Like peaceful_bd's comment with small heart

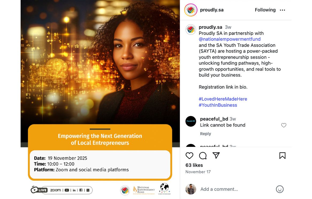pos(284,125)
